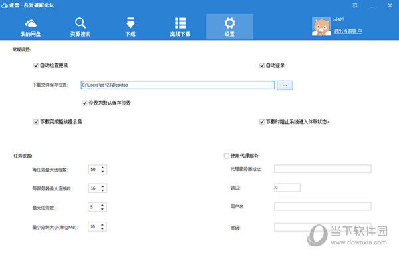Click the 密码 password input field

pos(323,227)
